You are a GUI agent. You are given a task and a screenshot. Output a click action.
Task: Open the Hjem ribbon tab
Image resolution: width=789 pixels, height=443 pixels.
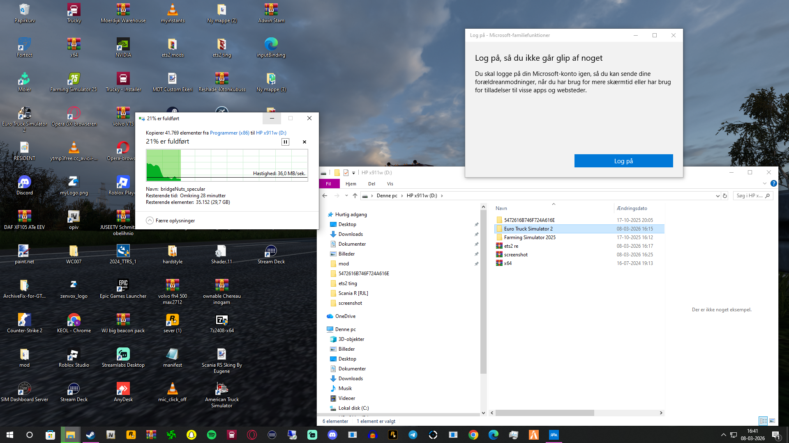[x=351, y=184]
